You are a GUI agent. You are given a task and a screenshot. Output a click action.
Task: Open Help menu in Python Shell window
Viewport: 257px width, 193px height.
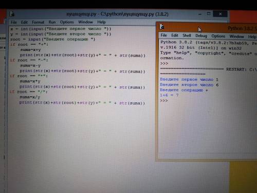pos(252,37)
